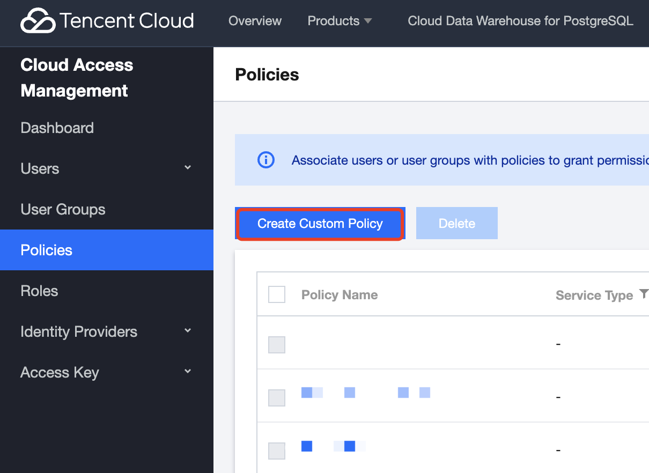The width and height of the screenshot is (649, 473).
Task: Check the third policy row checkbox
Action: (x=277, y=450)
